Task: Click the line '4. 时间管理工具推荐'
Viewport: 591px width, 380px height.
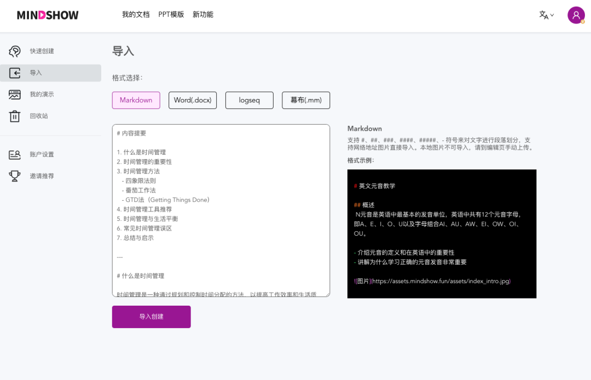Action: pyautogui.click(x=144, y=209)
